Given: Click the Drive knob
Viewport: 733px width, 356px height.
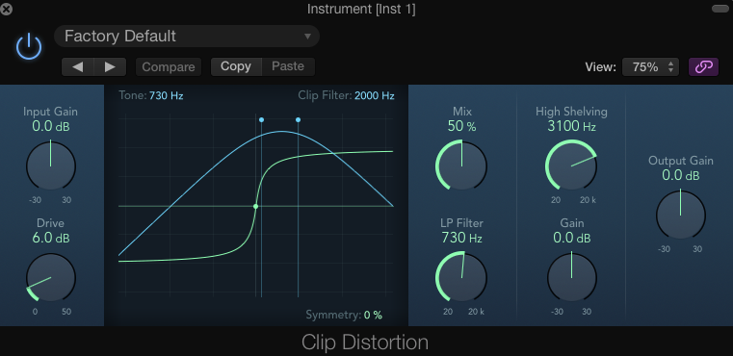Looking at the screenshot, I should [51, 277].
